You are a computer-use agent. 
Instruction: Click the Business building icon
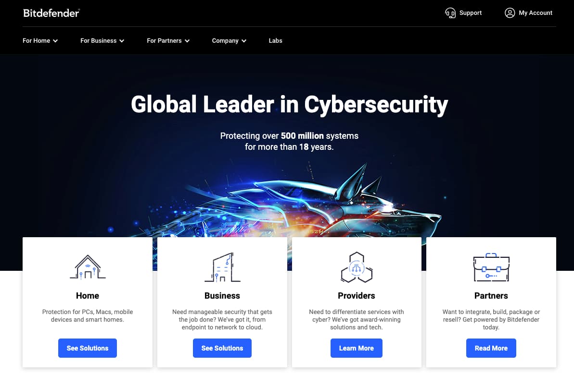222,267
